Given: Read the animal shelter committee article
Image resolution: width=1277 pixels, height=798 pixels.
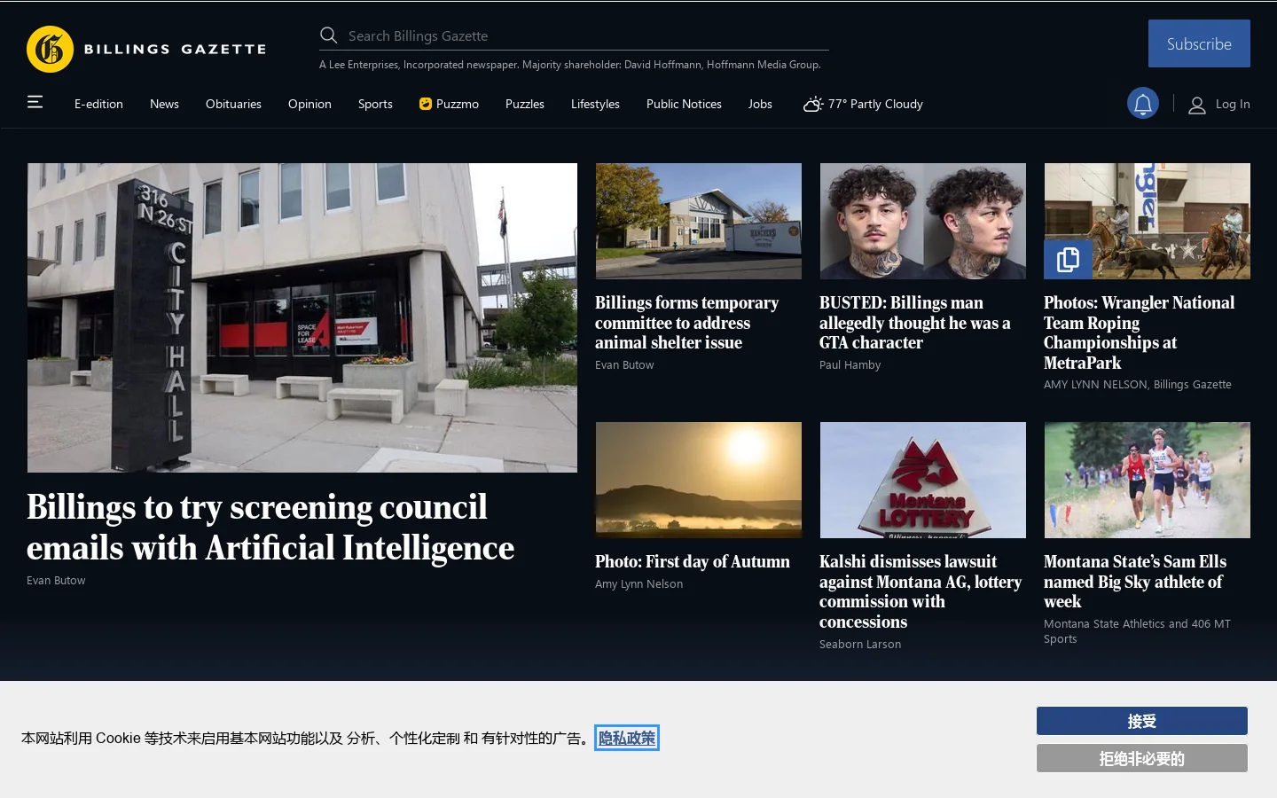Looking at the screenshot, I should point(687,323).
